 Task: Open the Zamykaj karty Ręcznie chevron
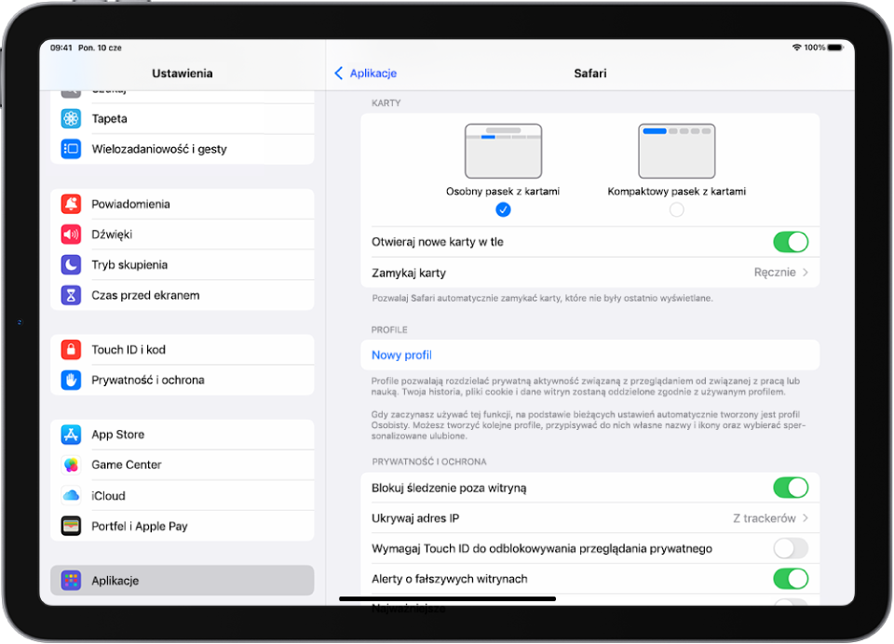coord(805,273)
